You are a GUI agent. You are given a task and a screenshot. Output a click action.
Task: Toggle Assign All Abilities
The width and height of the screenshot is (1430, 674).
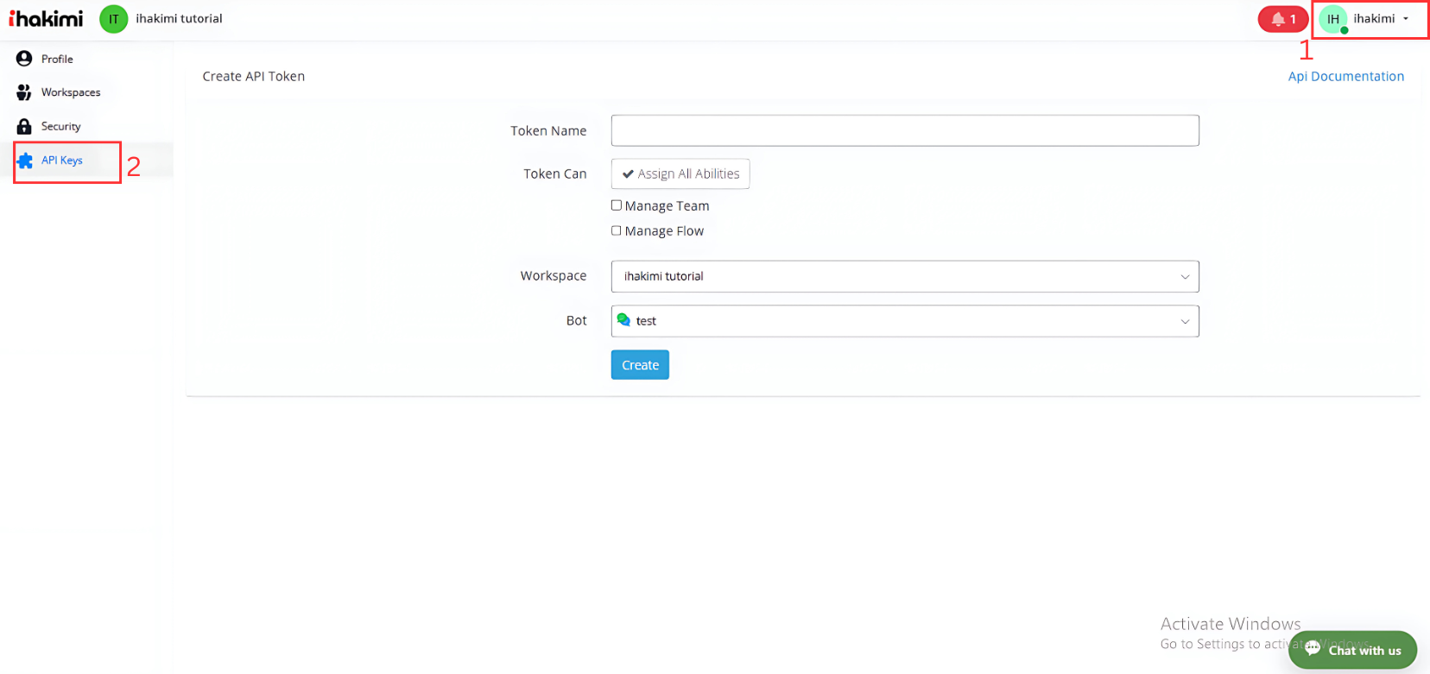(680, 173)
